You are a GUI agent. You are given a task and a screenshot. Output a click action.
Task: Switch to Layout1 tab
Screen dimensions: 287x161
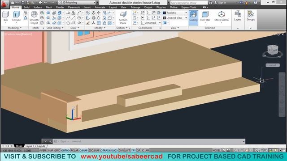pyautogui.click(x=30, y=146)
